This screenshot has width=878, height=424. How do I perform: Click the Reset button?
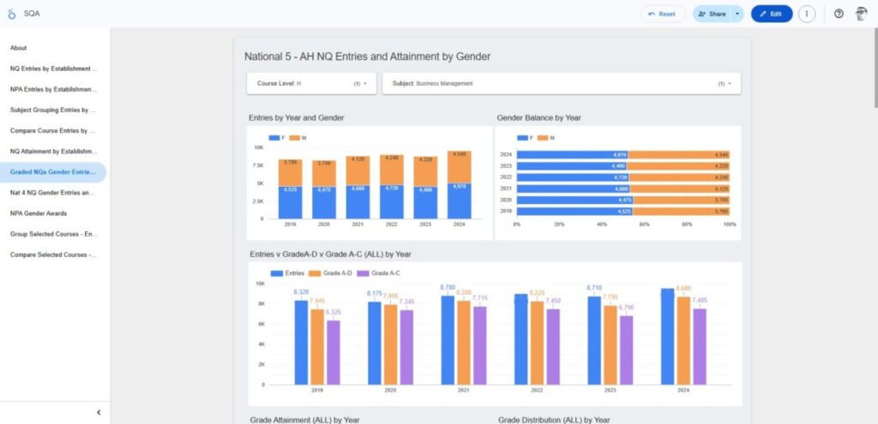coord(663,14)
